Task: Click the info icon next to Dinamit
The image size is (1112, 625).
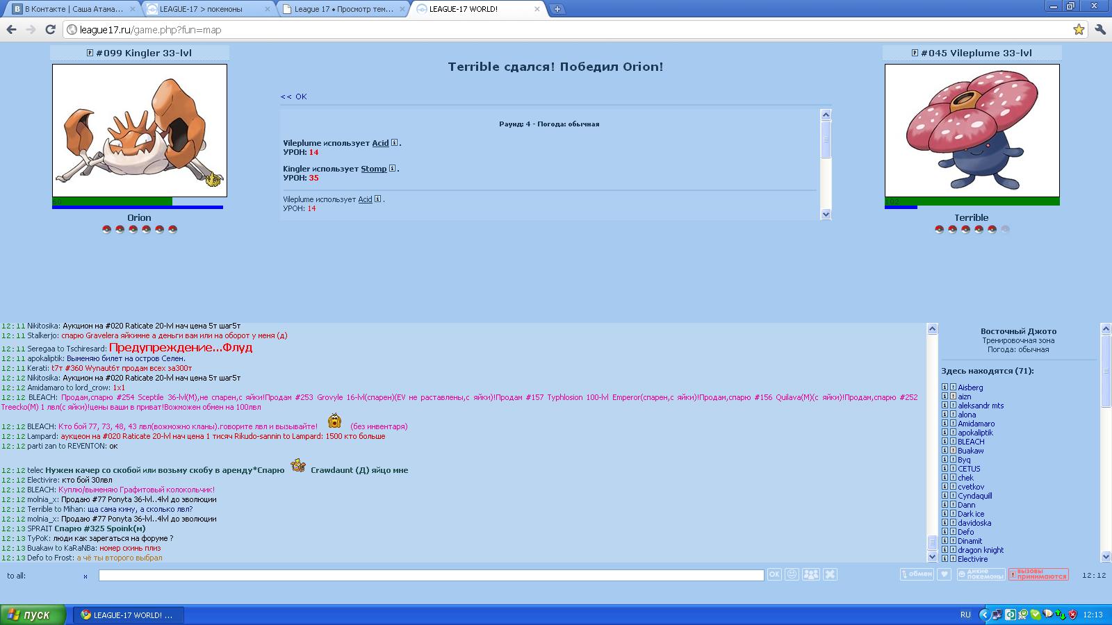Action: pyautogui.click(x=945, y=541)
